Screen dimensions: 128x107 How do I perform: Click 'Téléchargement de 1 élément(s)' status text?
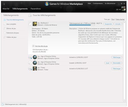pyautogui.click(x=16, y=104)
